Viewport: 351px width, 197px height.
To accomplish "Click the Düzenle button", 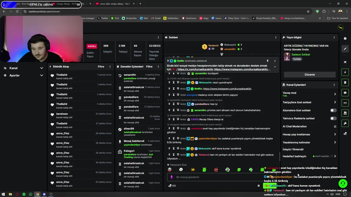I will tap(310, 75).
